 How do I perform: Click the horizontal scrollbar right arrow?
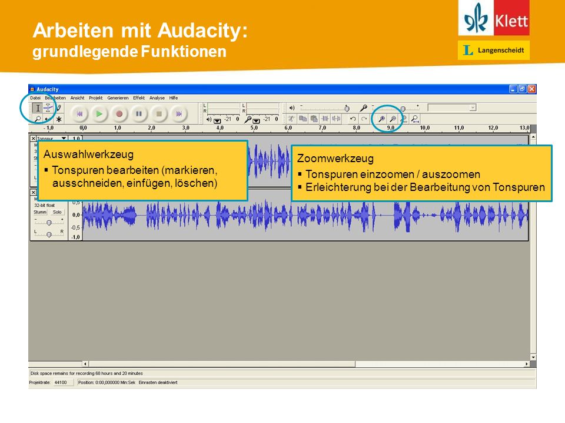point(527,364)
